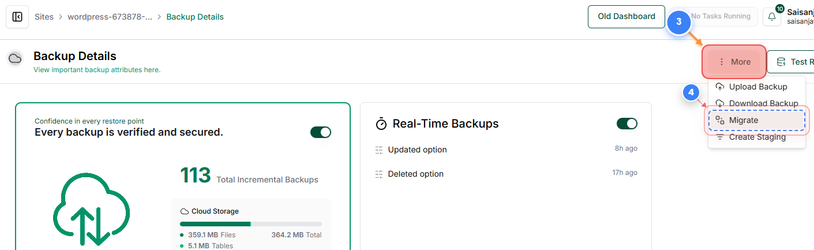The height and width of the screenshot is (250, 814).
Task: Click the 5.1 MB Tables value
Action: click(211, 246)
